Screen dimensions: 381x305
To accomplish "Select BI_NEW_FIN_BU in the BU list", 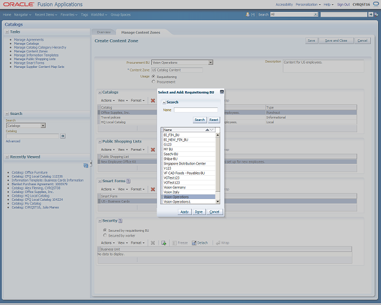I will click(x=188, y=139).
